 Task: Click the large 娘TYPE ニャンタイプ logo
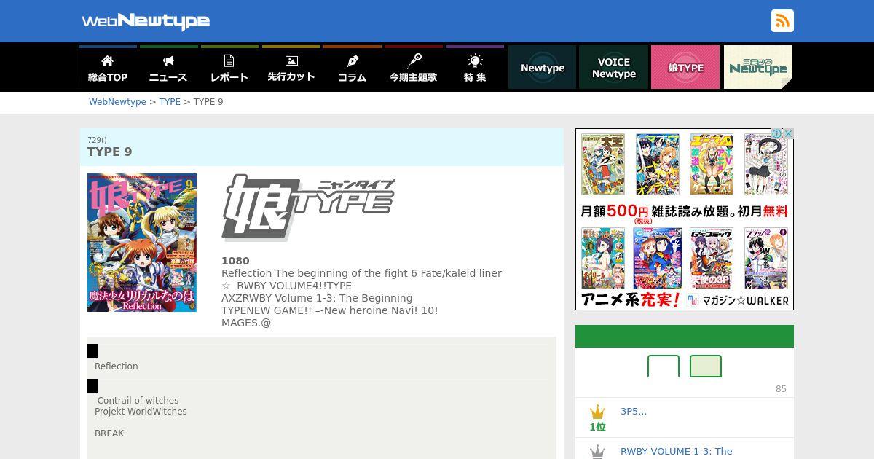click(308, 208)
